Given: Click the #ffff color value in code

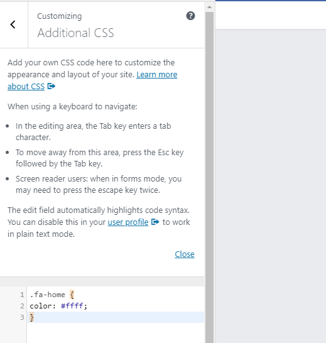Looking at the screenshot, I should [x=72, y=305].
